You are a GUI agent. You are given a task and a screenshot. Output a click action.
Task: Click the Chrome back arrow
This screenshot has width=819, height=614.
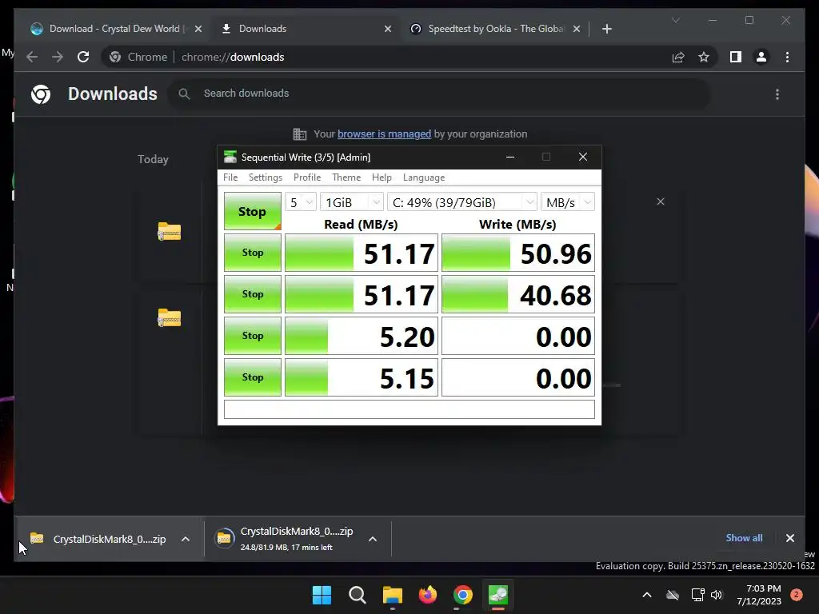pos(32,57)
